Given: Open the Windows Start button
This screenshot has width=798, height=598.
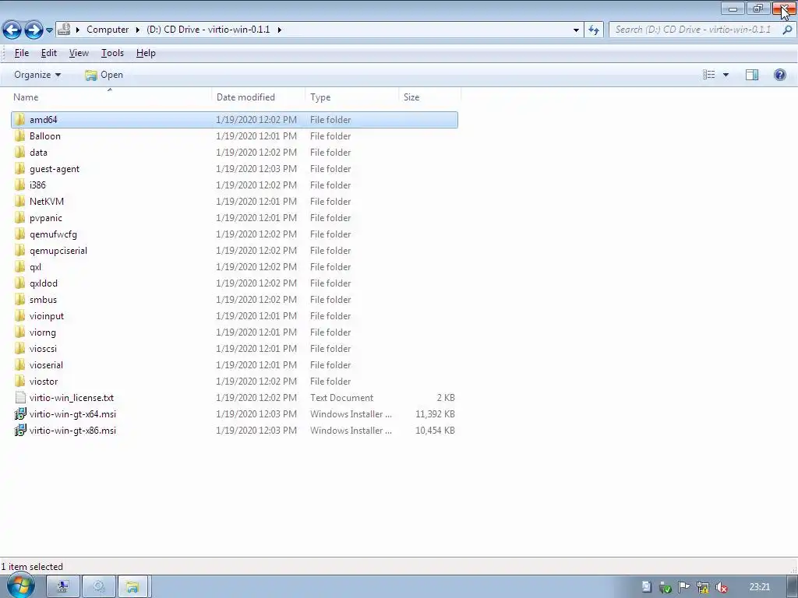Looking at the screenshot, I should [x=21, y=586].
